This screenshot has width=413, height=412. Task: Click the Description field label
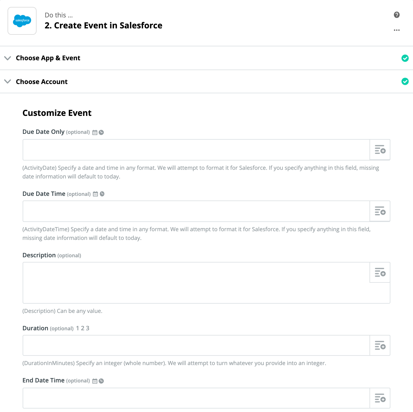pos(39,255)
